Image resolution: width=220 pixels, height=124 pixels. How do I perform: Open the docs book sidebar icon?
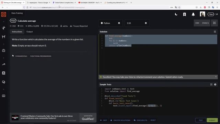(4, 96)
